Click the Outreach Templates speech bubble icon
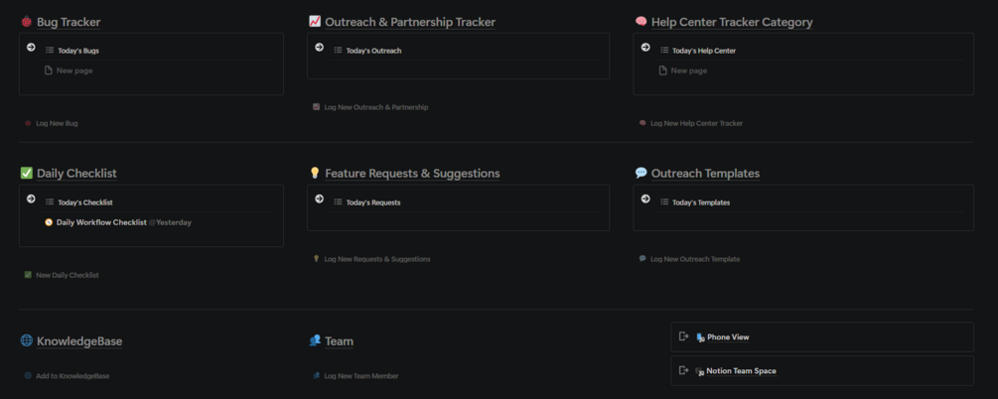This screenshot has height=399, width=998. point(642,173)
